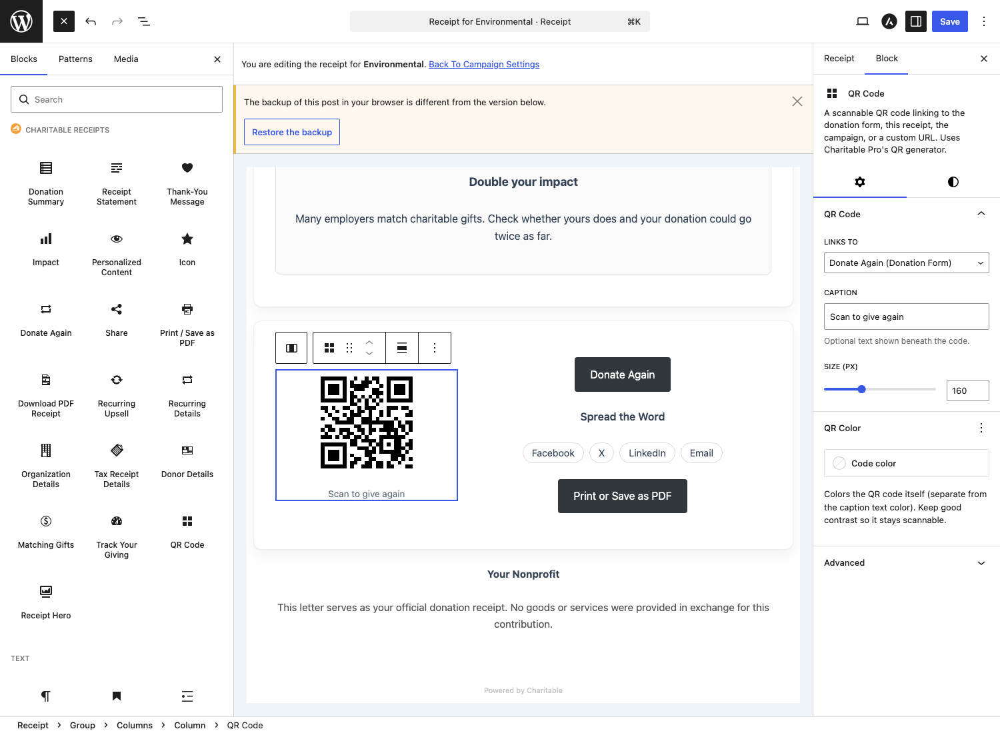Viewport: 1000px width, 733px height.
Task: Open the Links To dropdown
Action: [x=907, y=263]
